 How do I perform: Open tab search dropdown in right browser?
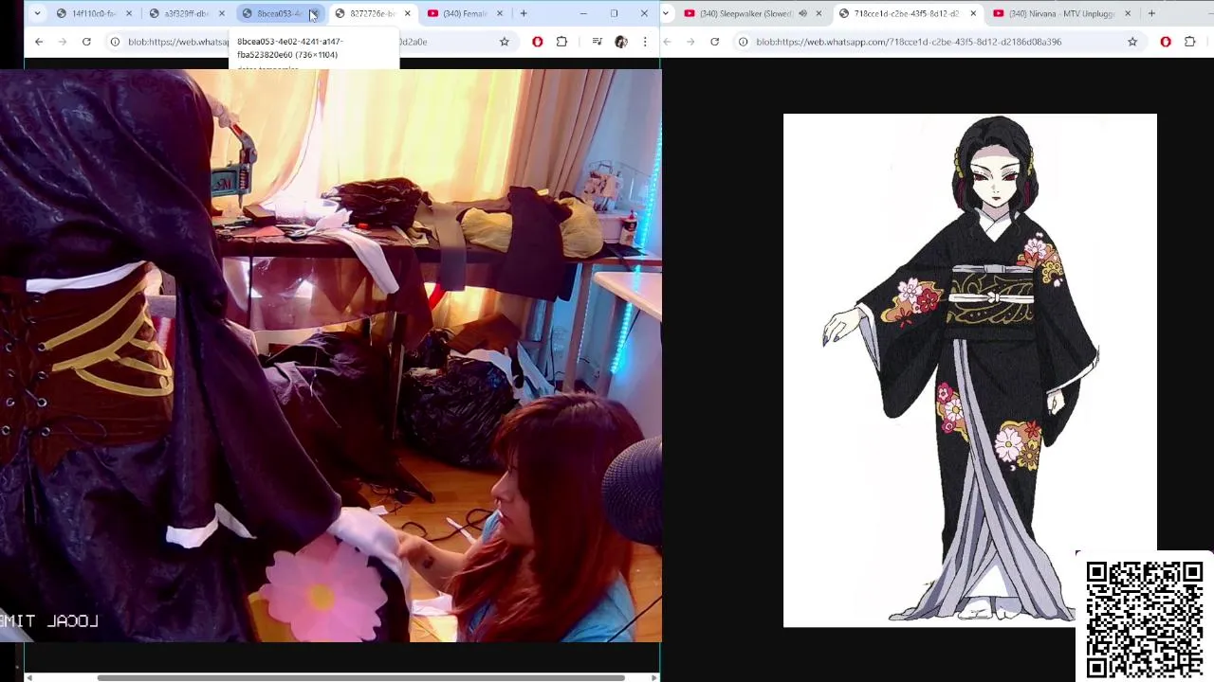click(667, 13)
